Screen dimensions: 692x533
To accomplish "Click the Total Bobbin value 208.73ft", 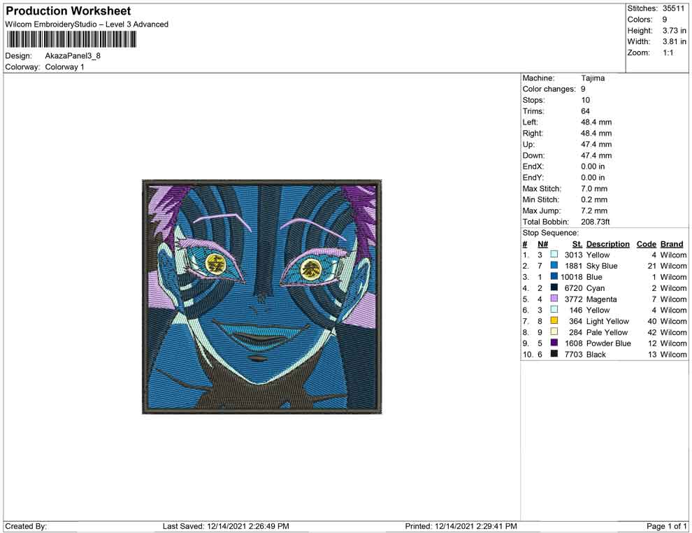I will (596, 222).
